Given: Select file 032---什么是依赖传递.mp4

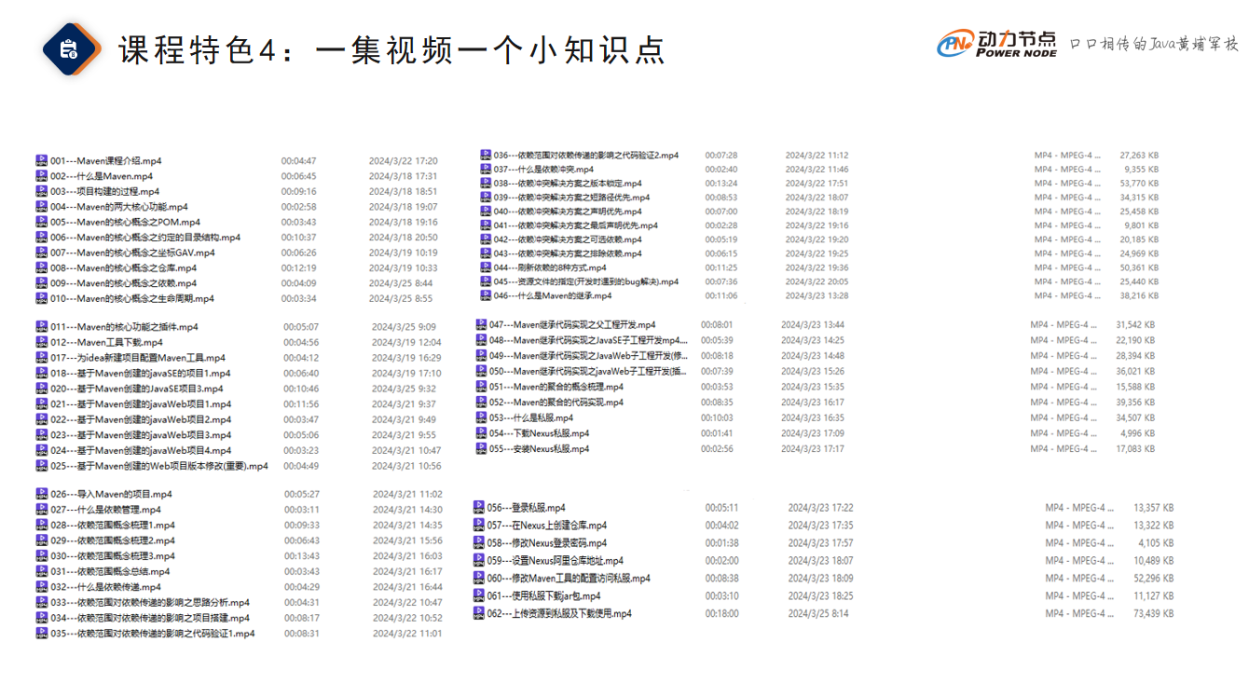Looking at the screenshot, I should click(105, 587).
